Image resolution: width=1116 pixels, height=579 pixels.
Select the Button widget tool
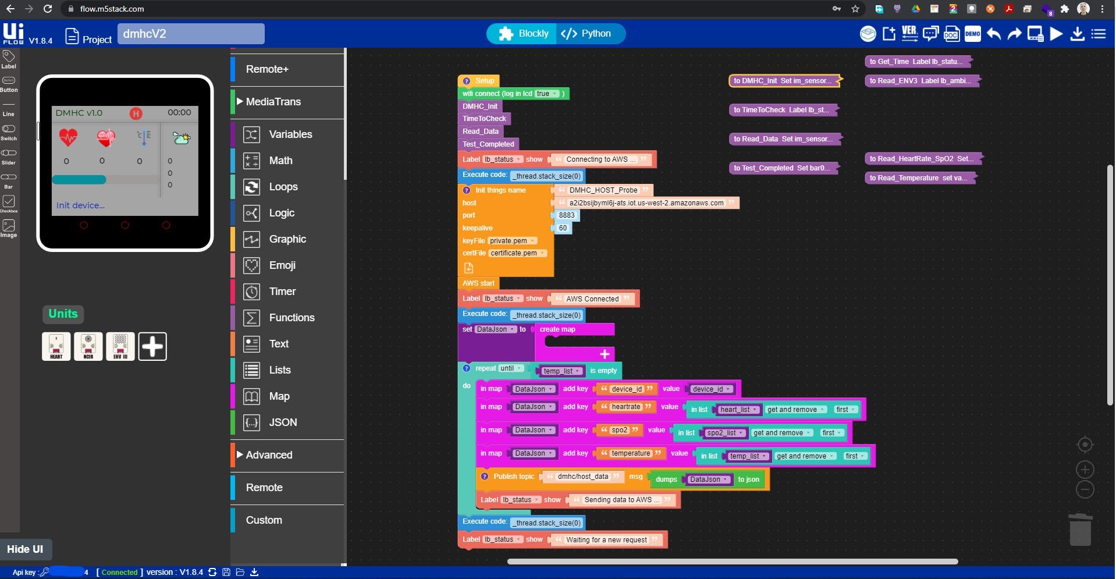click(9, 84)
